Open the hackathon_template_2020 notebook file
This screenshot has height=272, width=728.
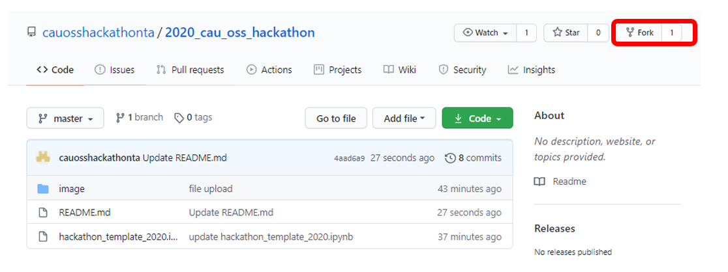(118, 237)
